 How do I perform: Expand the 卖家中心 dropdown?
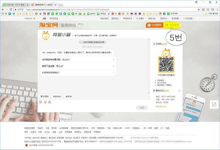pos(165,19)
